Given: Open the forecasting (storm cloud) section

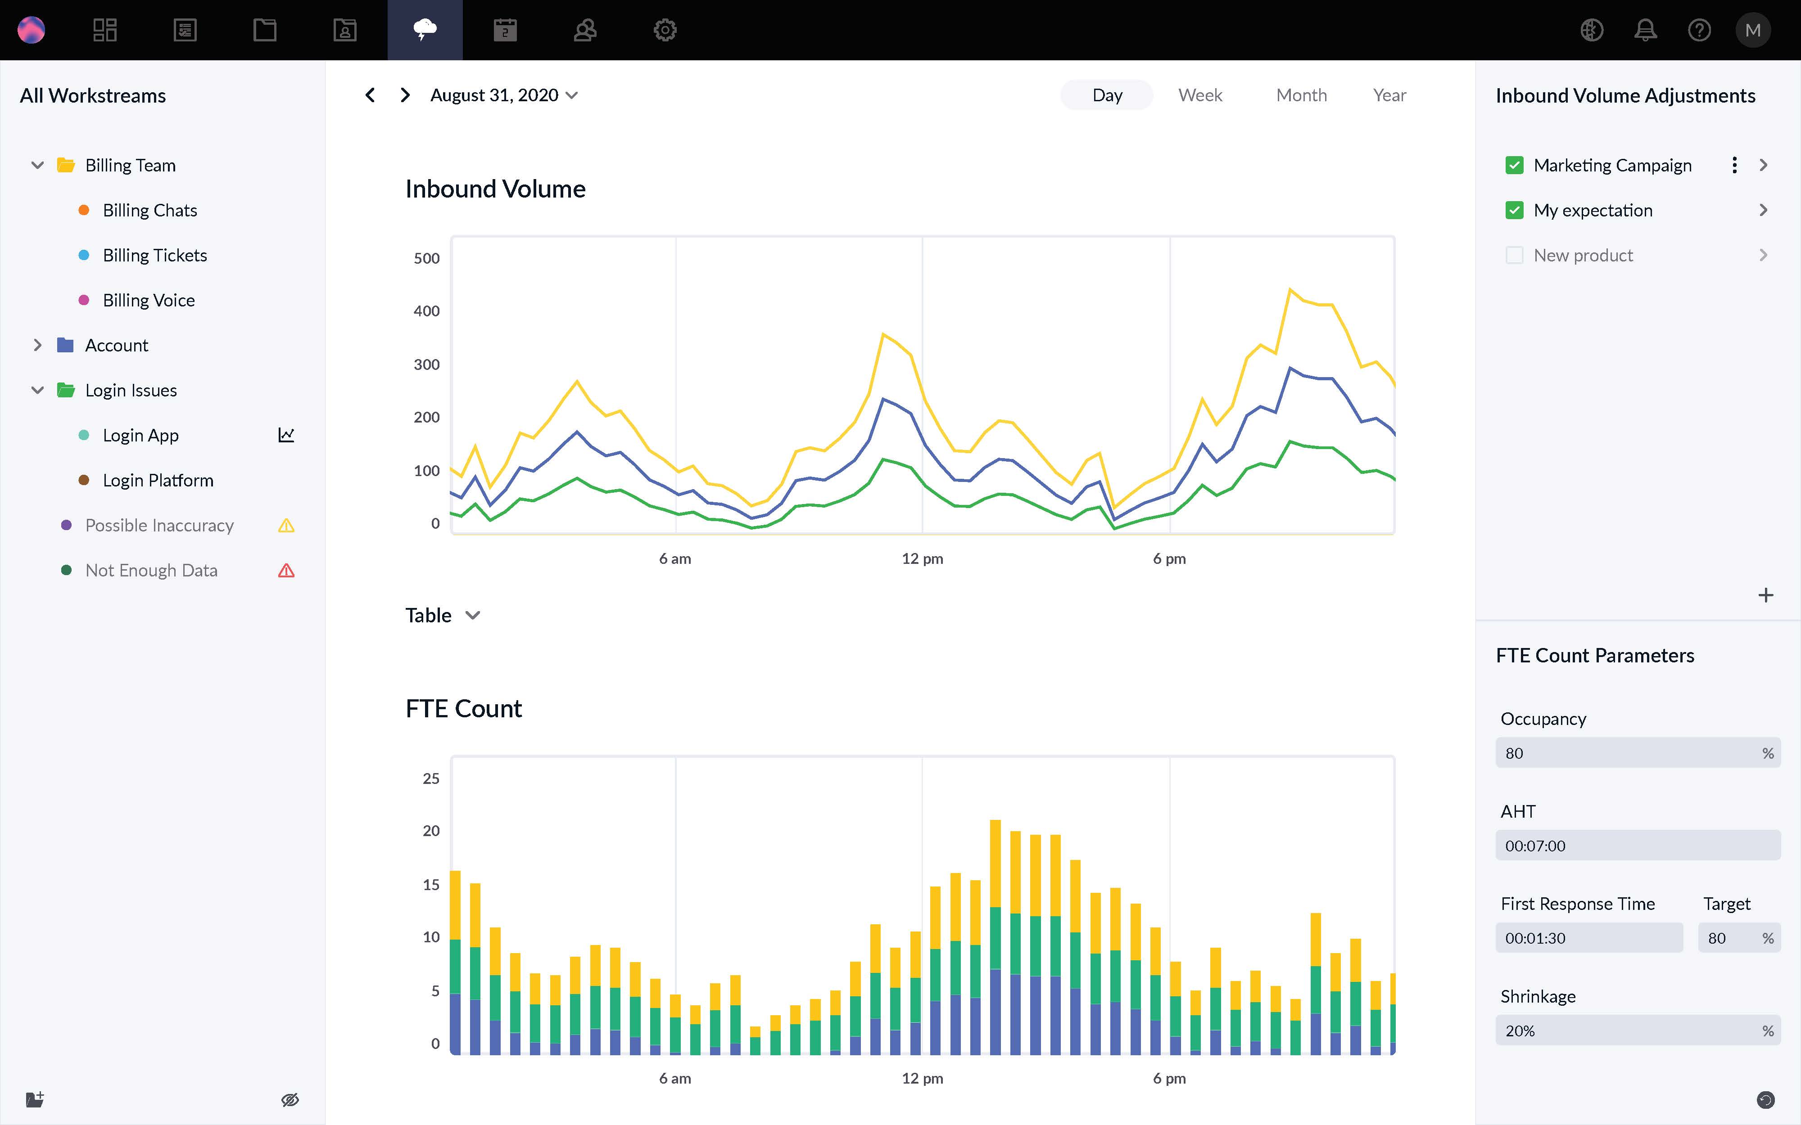Looking at the screenshot, I should pyautogui.click(x=425, y=30).
